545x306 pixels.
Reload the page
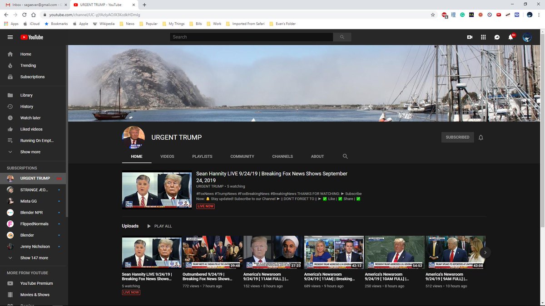pos(25,15)
